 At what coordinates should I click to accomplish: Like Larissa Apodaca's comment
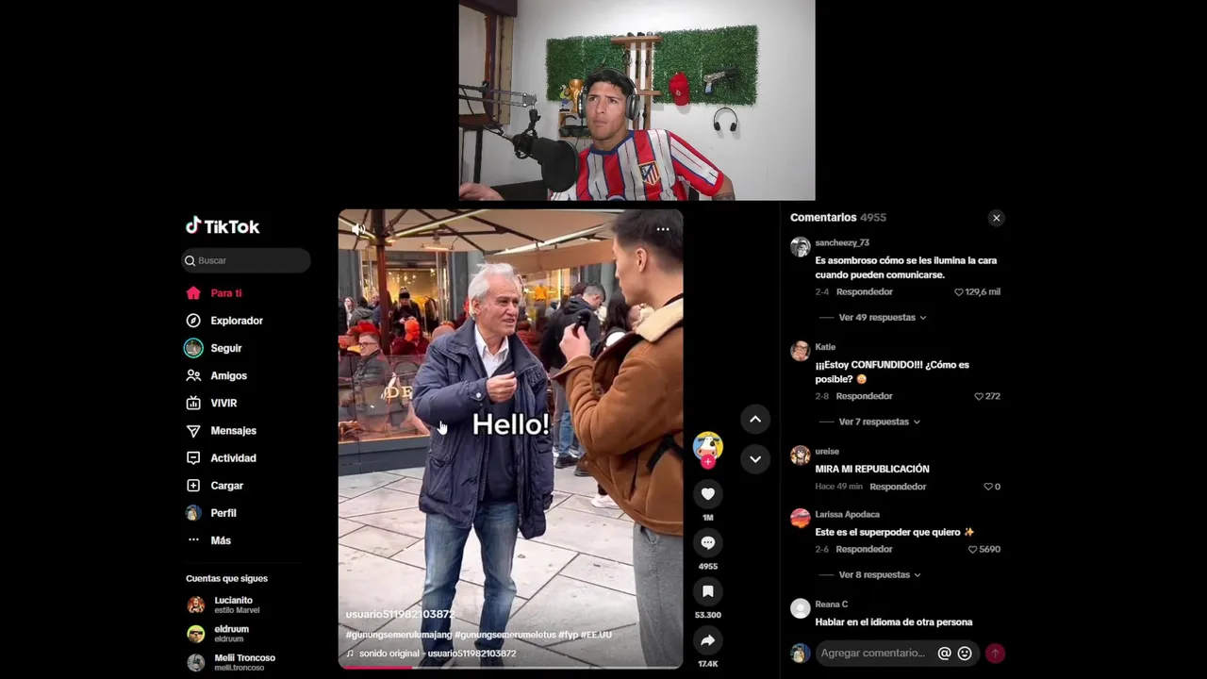[973, 549]
